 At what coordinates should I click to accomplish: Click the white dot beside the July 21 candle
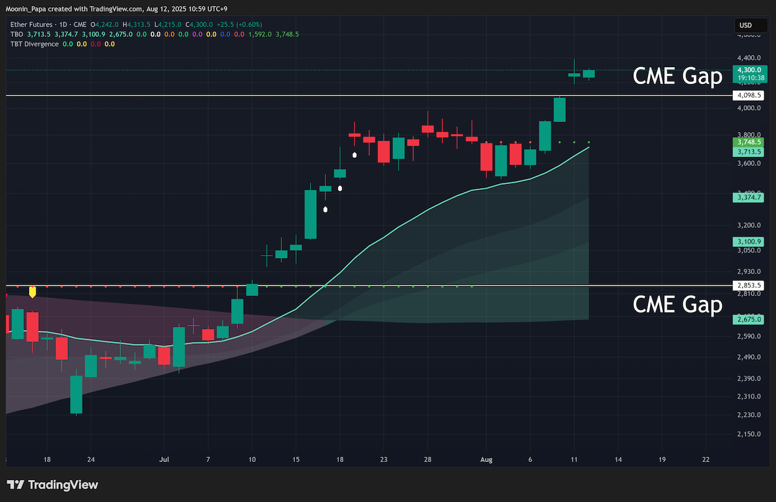(x=354, y=155)
